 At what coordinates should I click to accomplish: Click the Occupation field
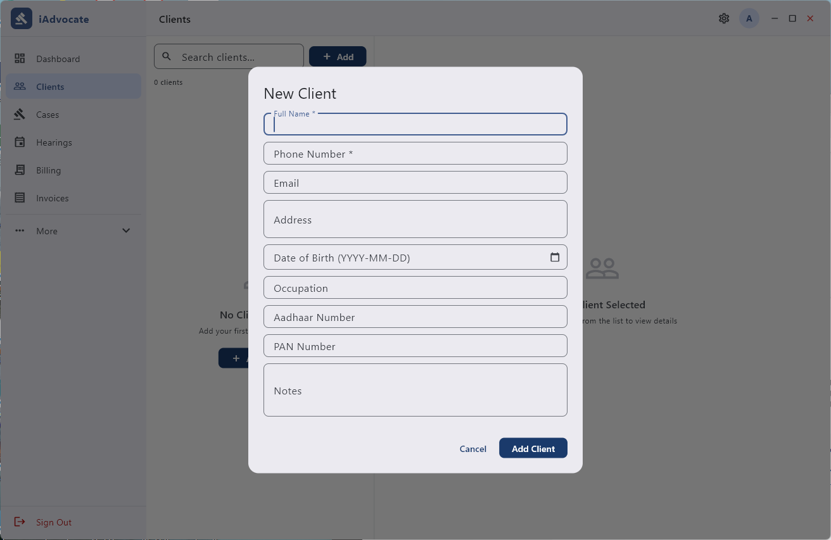(x=415, y=287)
